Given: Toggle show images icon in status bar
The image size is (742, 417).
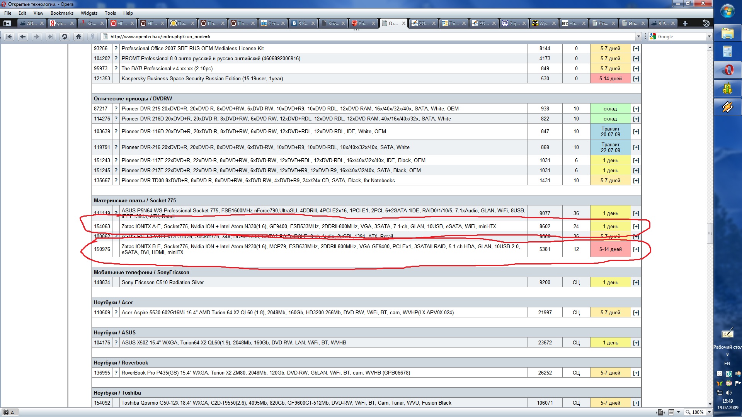Looking at the screenshot, I should click(x=671, y=412).
